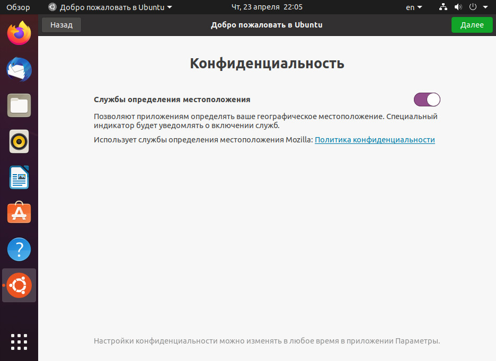
Task: Open the en keyboard layout dropdown
Action: [414, 7]
